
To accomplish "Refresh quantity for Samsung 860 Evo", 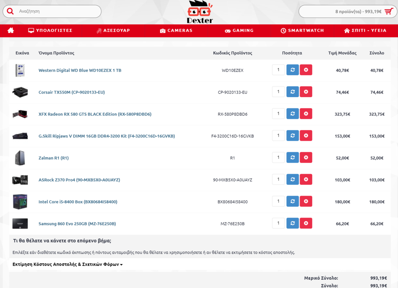I will coord(293,223).
